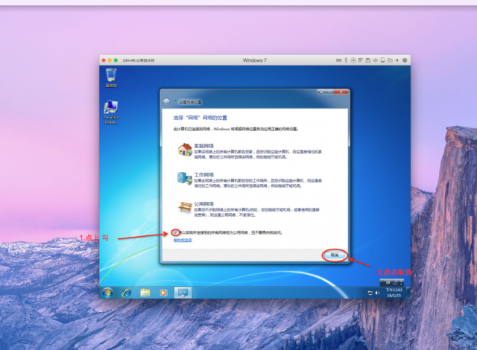Viewport: 477px width, 350px height.
Task: Click the Show Desktop strip at taskbar end
Action: (408, 293)
